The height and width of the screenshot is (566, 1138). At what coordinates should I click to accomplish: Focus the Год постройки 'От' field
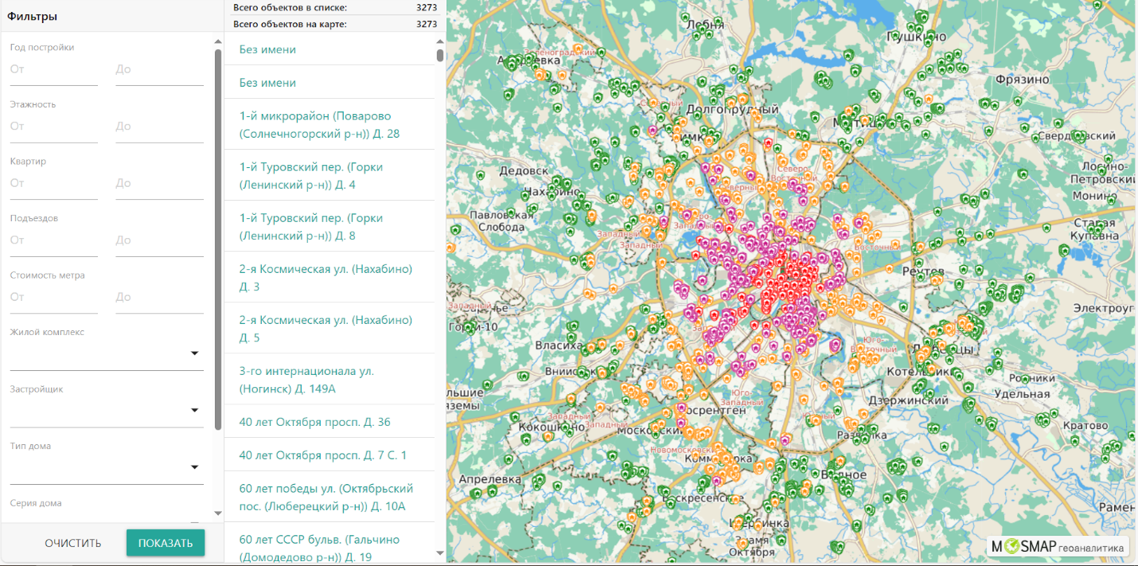pyautogui.click(x=53, y=70)
